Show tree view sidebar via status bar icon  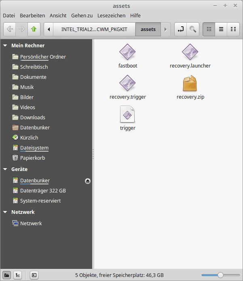17,275
